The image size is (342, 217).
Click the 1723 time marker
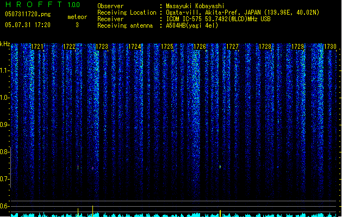[102, 47]
